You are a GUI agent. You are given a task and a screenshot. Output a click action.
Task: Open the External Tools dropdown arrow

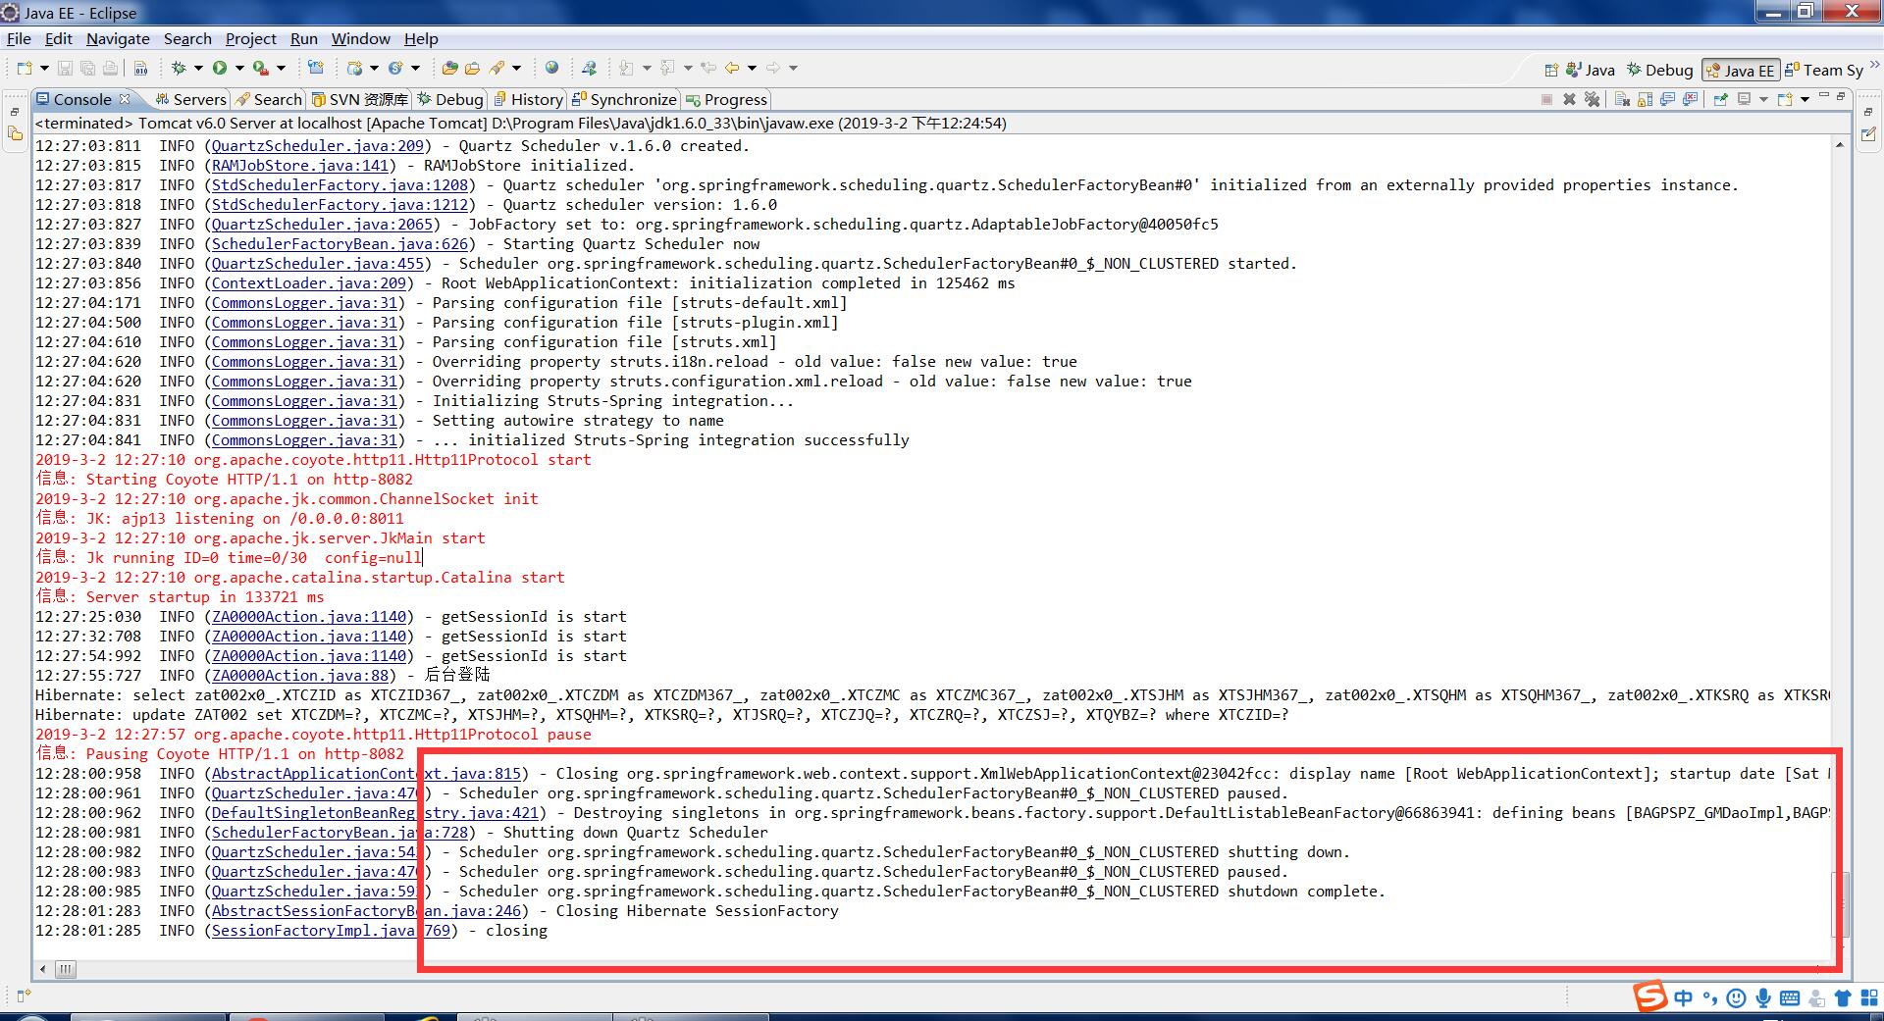tap(281, 68)
